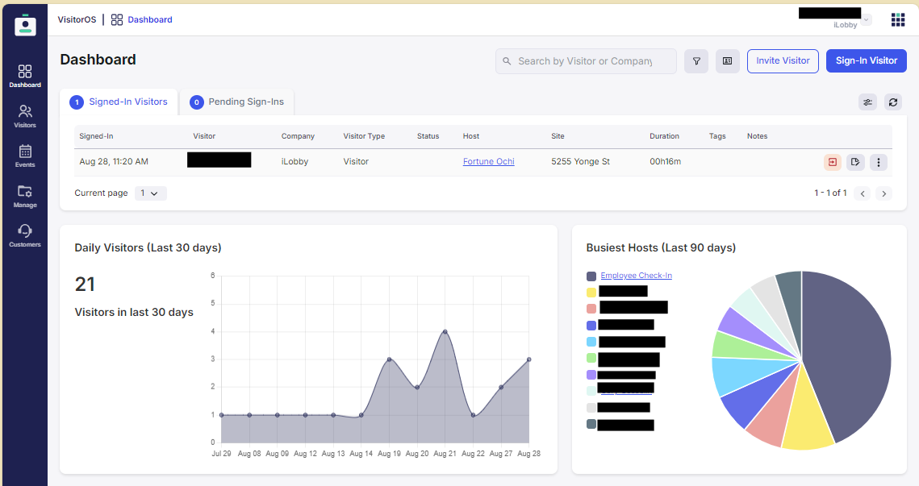Sign out the visitor with red icon
919x486 pixels.
tap(832, 162)
